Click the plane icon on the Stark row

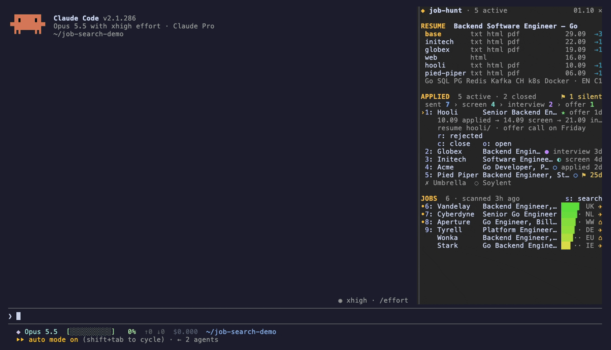coord(600,246)
